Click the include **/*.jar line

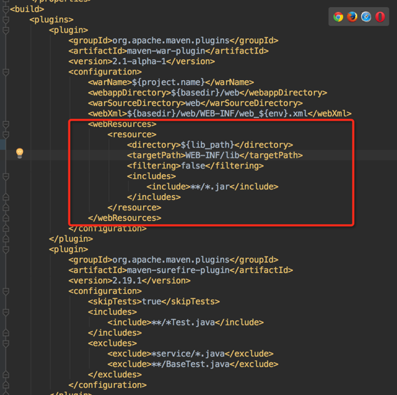click(x=212, y=187)
